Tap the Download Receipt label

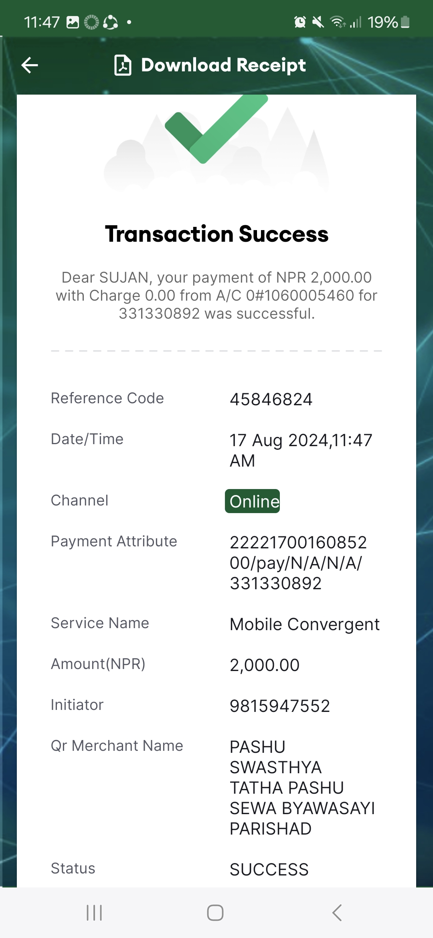(223, 65)
